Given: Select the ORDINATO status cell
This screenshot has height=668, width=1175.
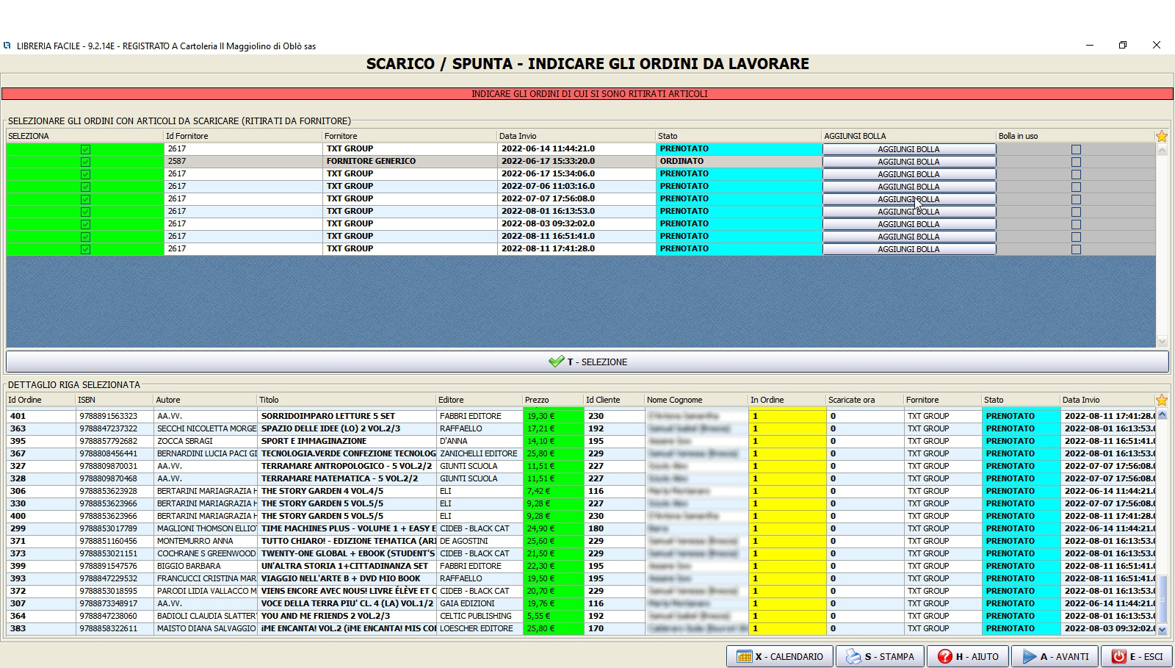Looking at the screenshot, I should 739,161.
